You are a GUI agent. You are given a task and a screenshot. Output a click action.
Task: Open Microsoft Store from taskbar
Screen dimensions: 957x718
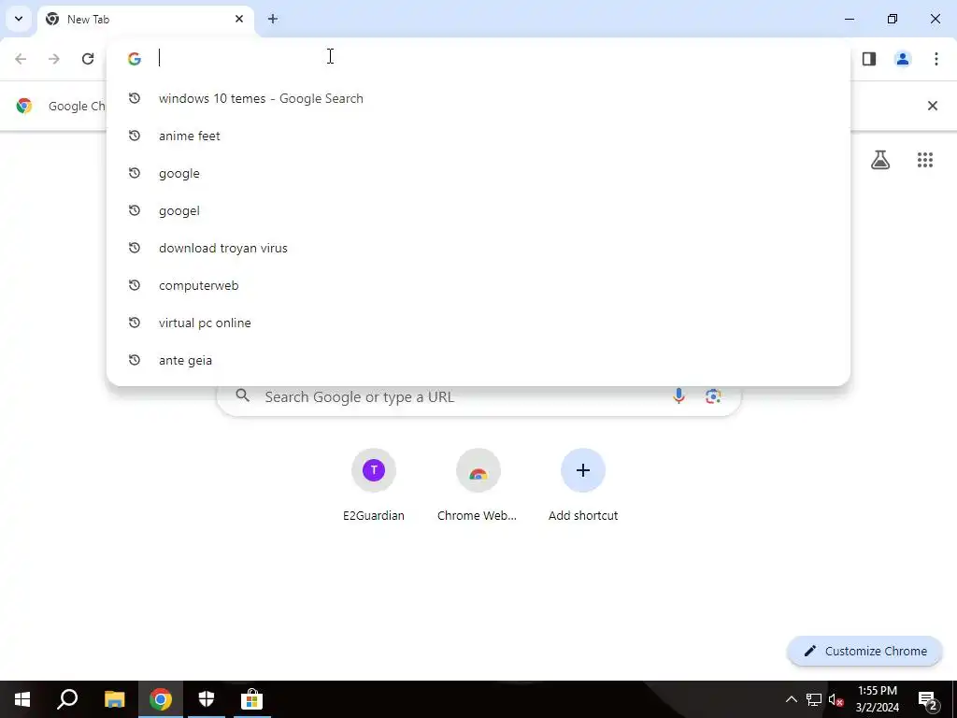pyautogui.click(x=251, y=699)
